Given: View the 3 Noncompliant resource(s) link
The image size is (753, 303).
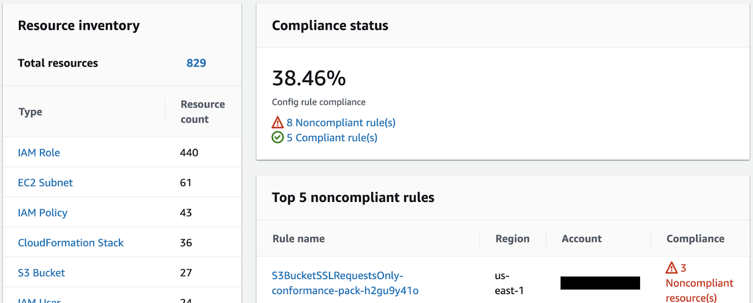Looking at the screenshot, I should coord(699,283).
